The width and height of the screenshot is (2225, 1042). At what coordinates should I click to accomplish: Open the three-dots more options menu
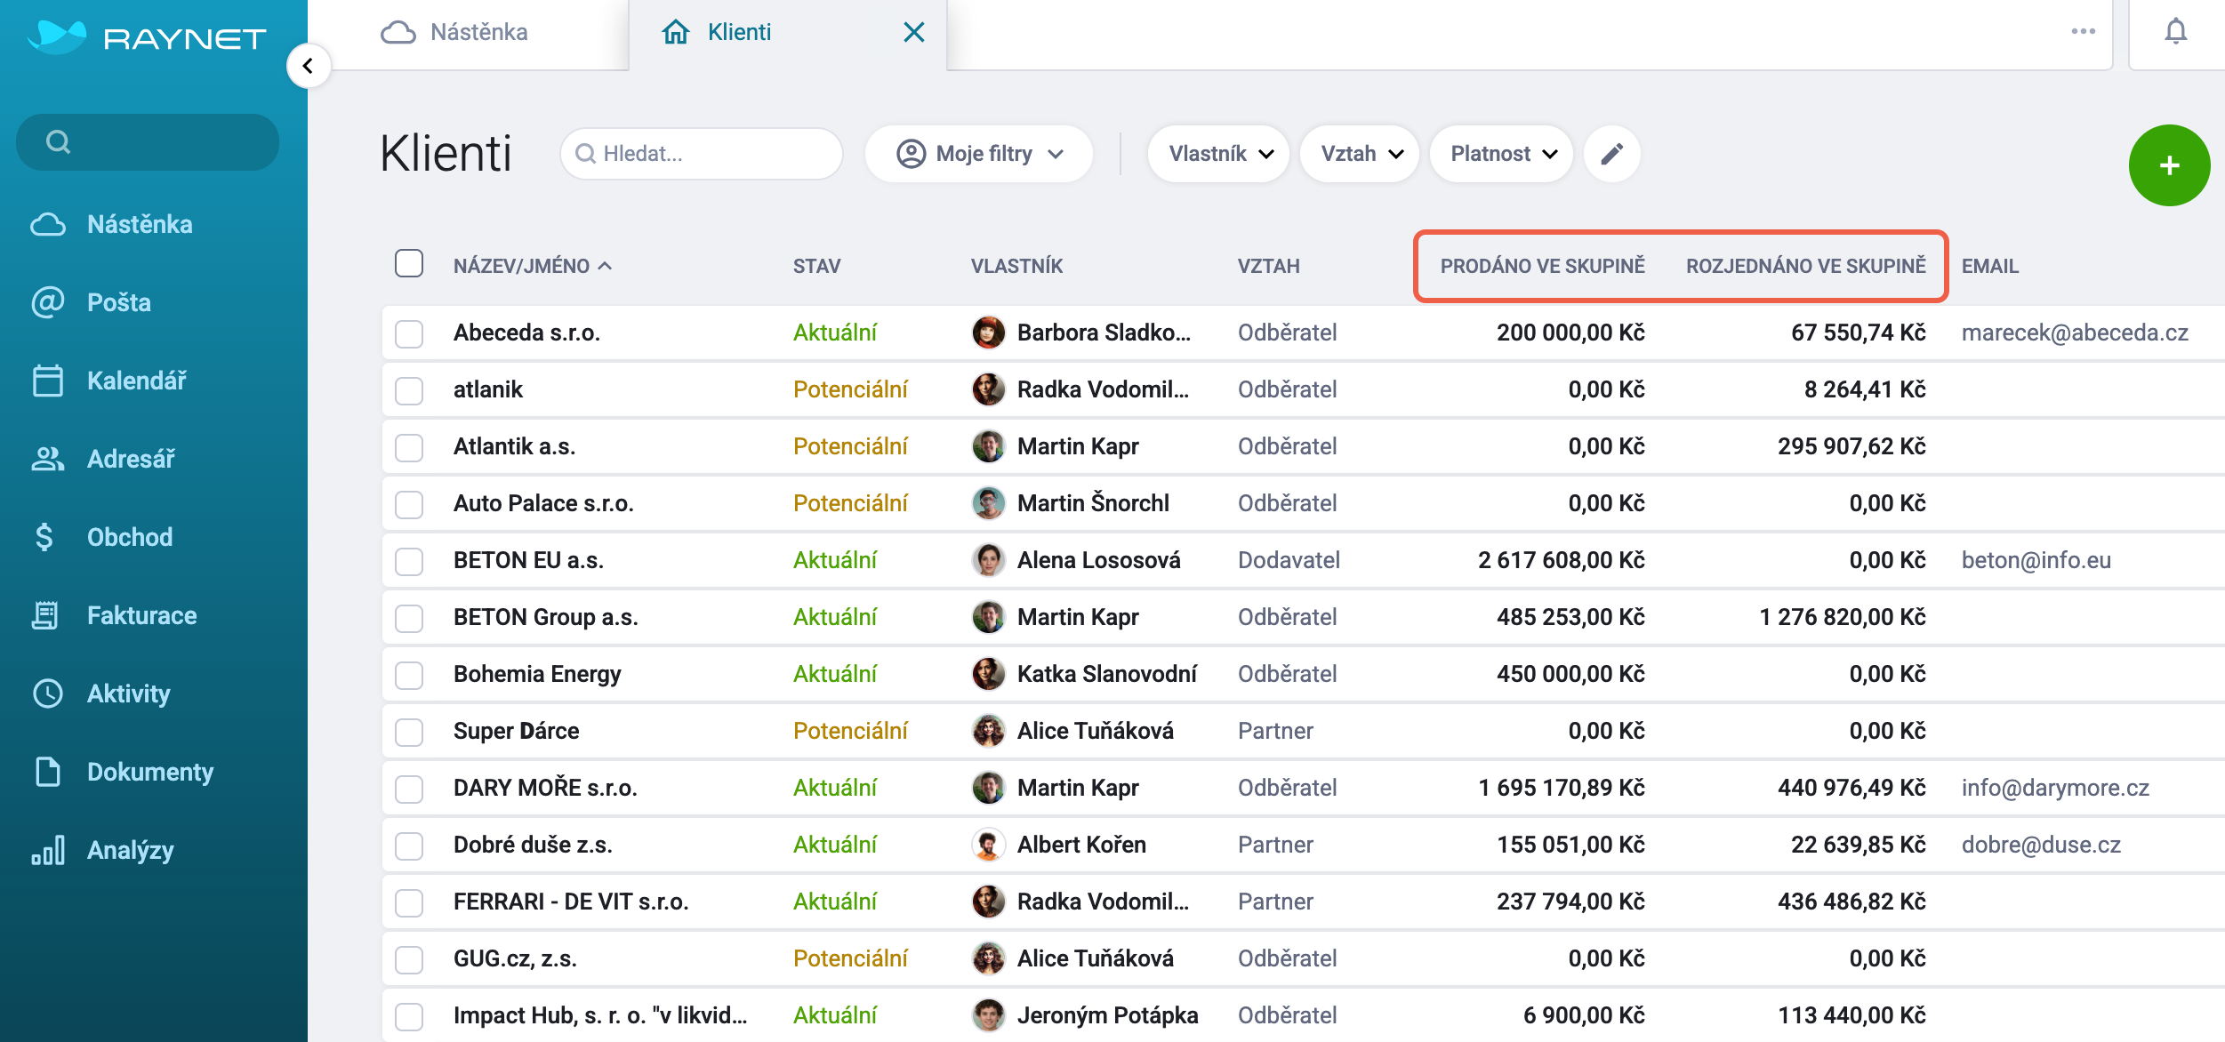coord(2083,32)
